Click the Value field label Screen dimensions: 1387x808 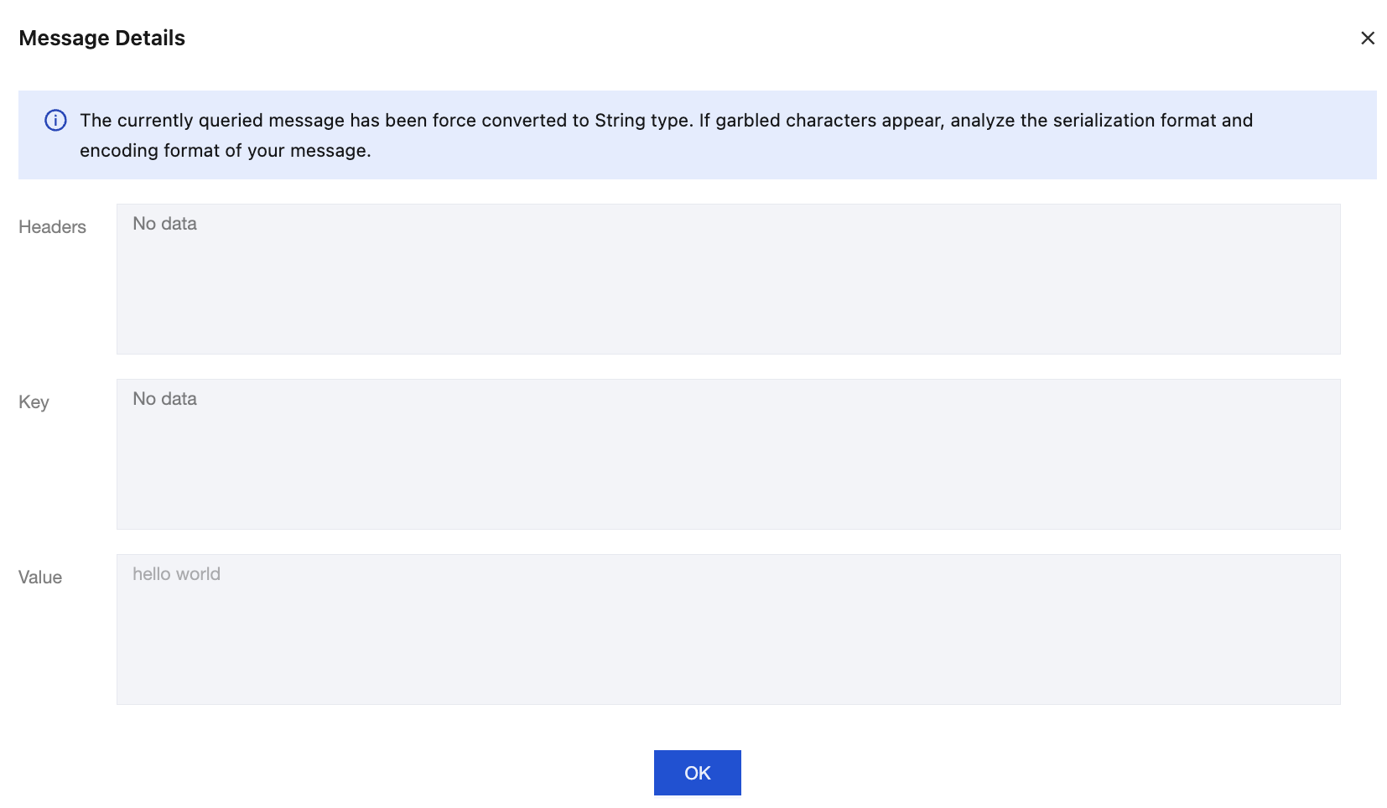pyautogui.click(x=40, y=578)
